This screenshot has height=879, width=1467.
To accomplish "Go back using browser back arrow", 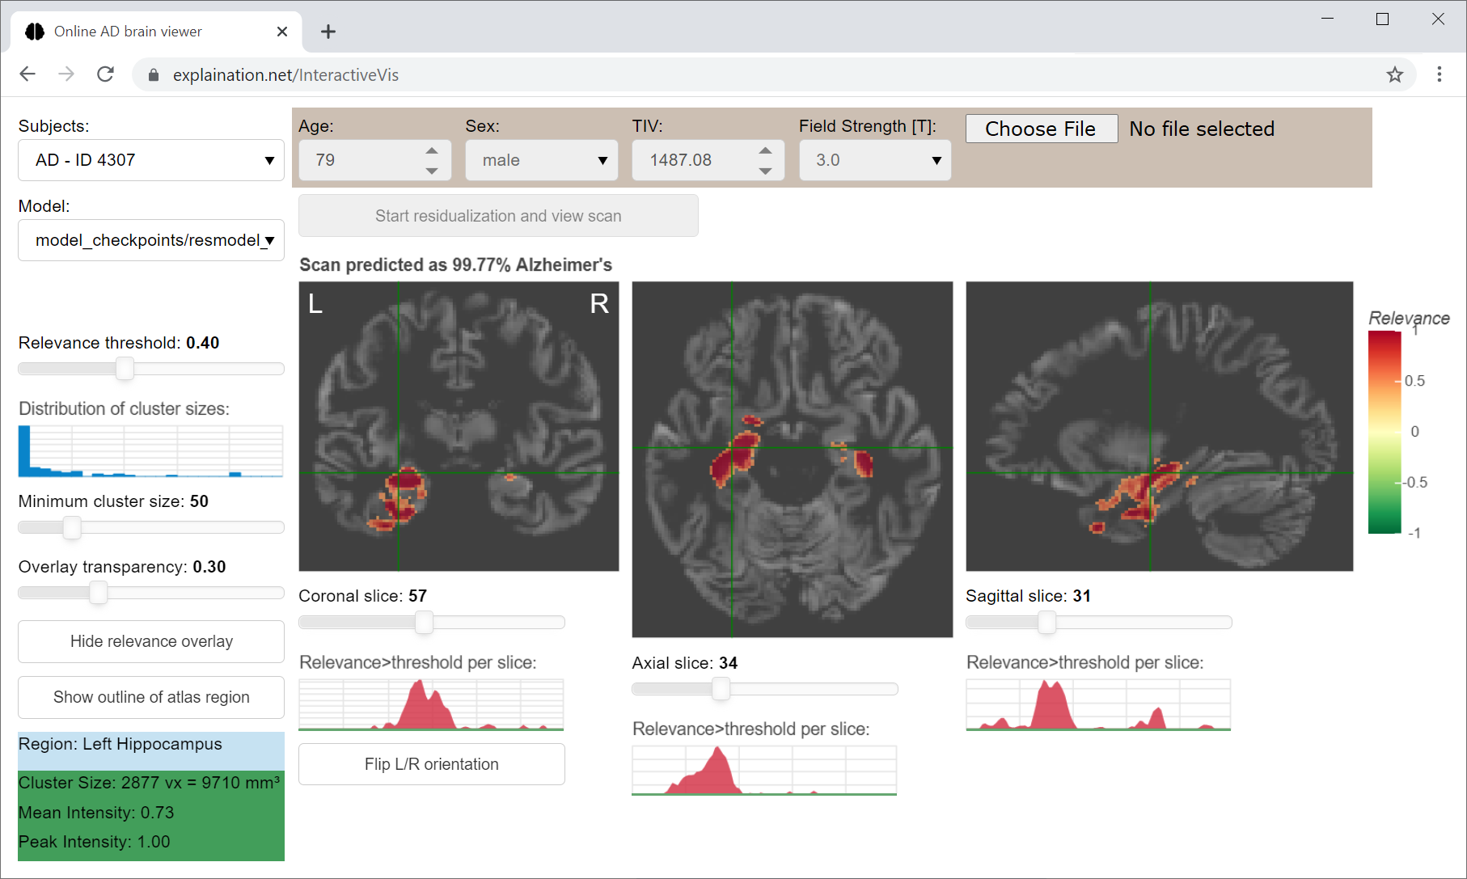I will (x=27, y=74).
